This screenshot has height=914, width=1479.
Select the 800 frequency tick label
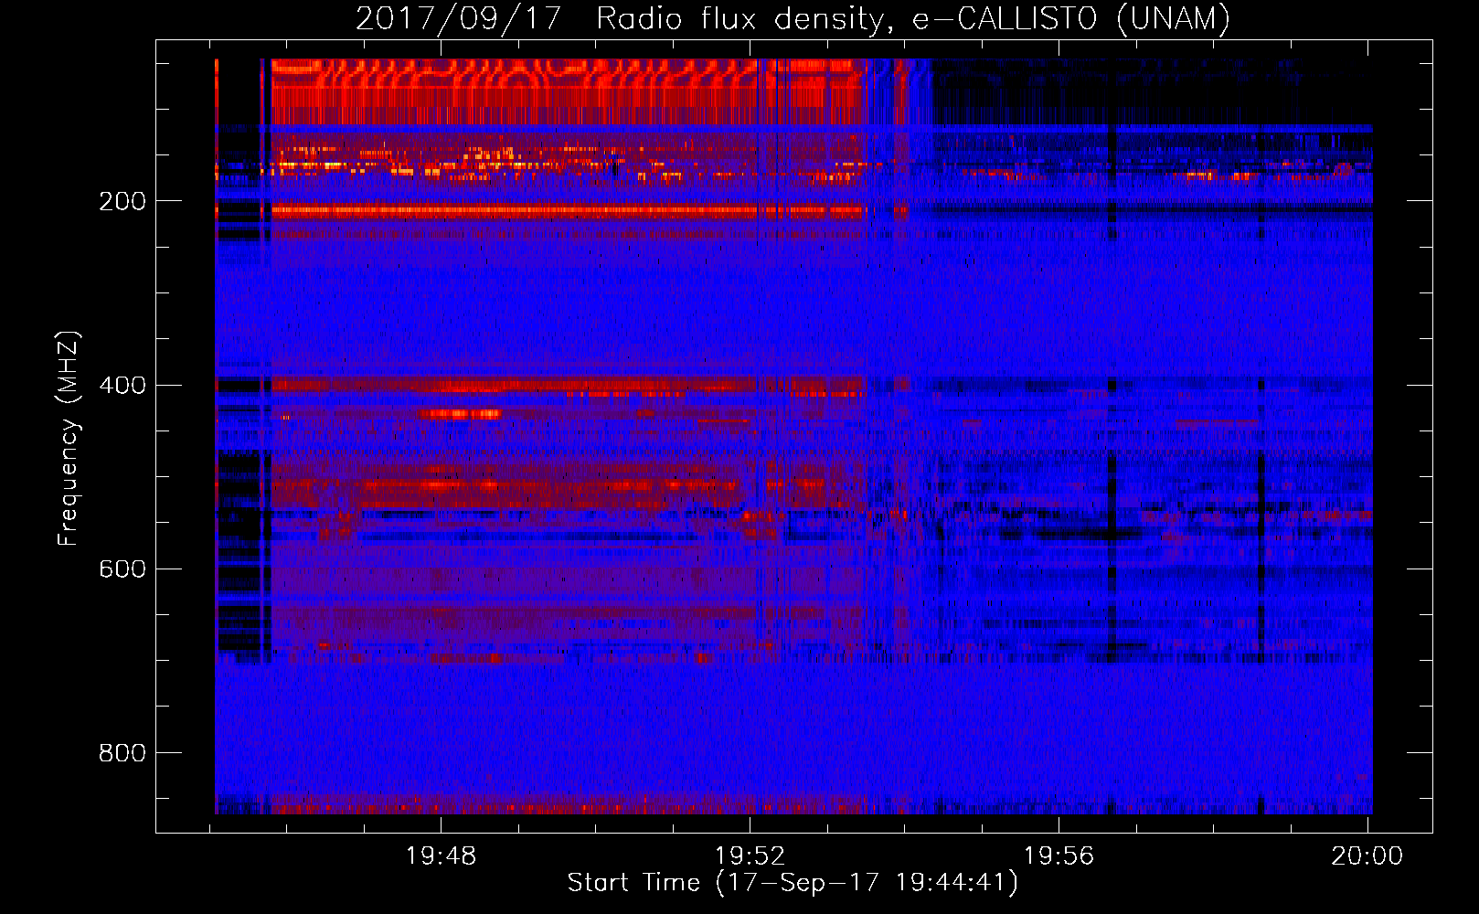coord(122,753)
